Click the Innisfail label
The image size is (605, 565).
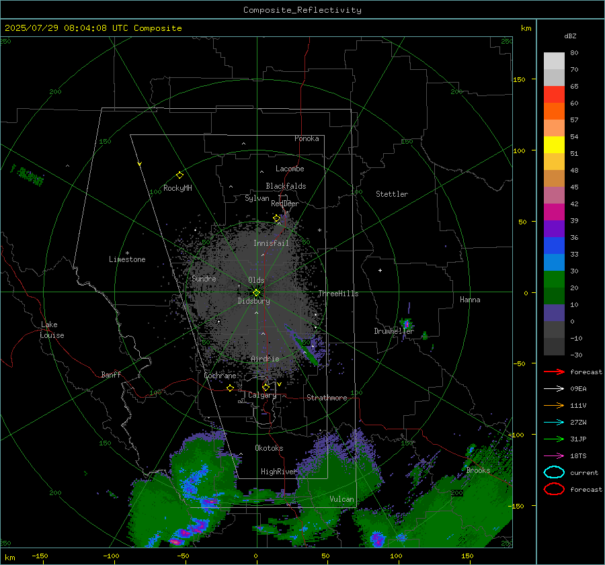(271, 243)
